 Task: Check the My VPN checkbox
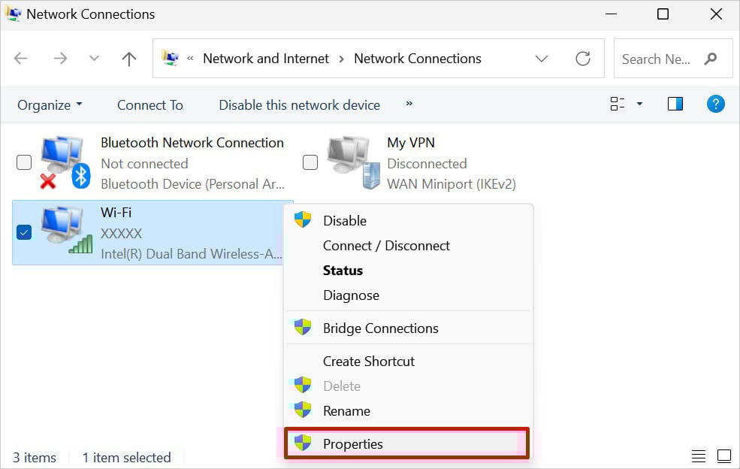310,162
